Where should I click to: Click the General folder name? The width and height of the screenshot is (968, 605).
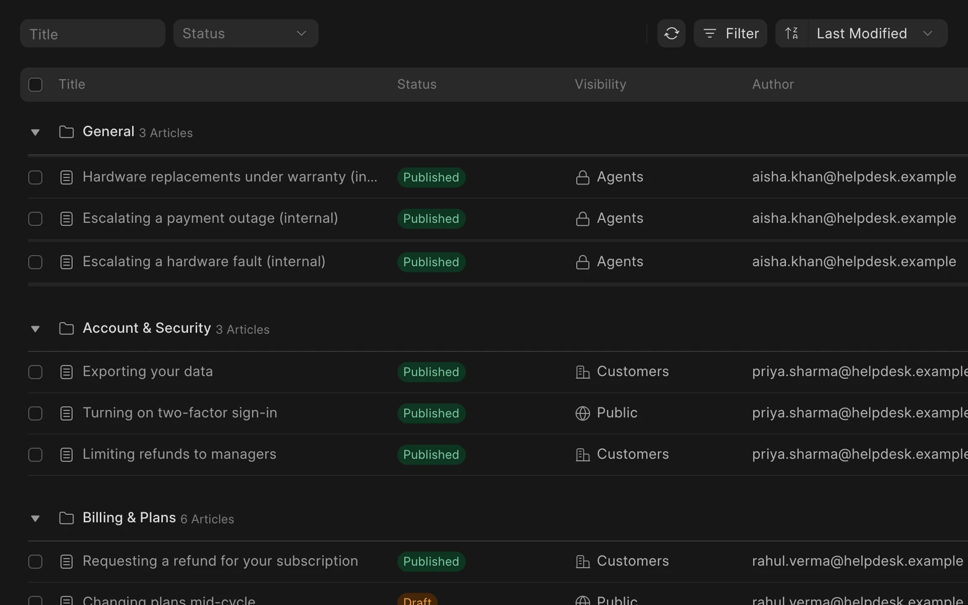pyautogui.click(x=108, y=131)
